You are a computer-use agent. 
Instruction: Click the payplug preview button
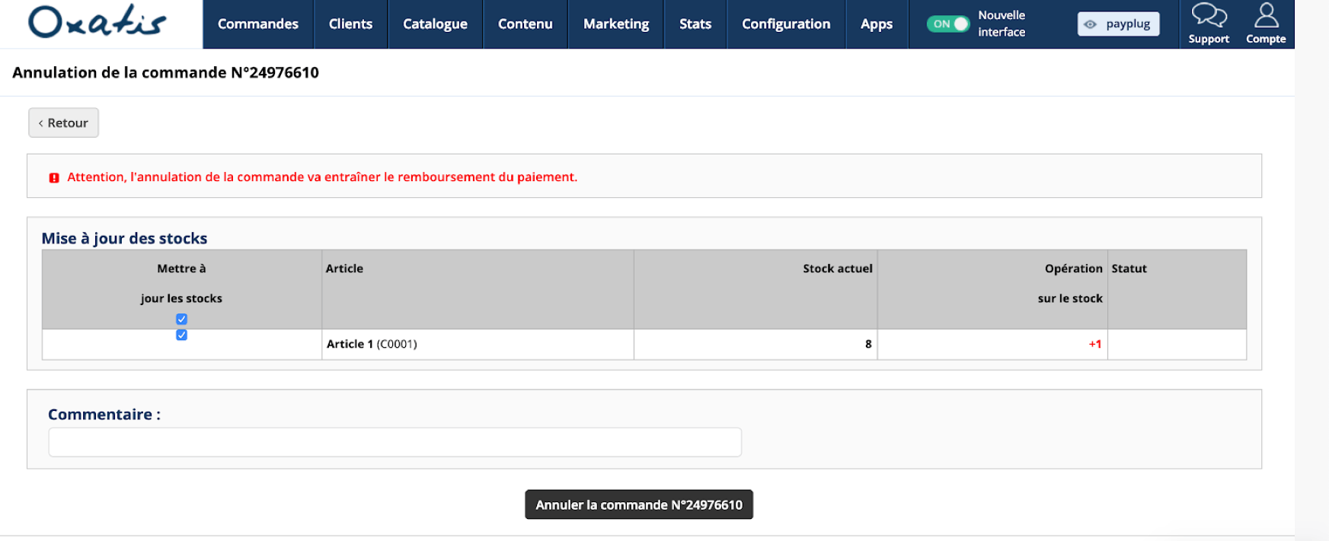[x=1118, y=24]
